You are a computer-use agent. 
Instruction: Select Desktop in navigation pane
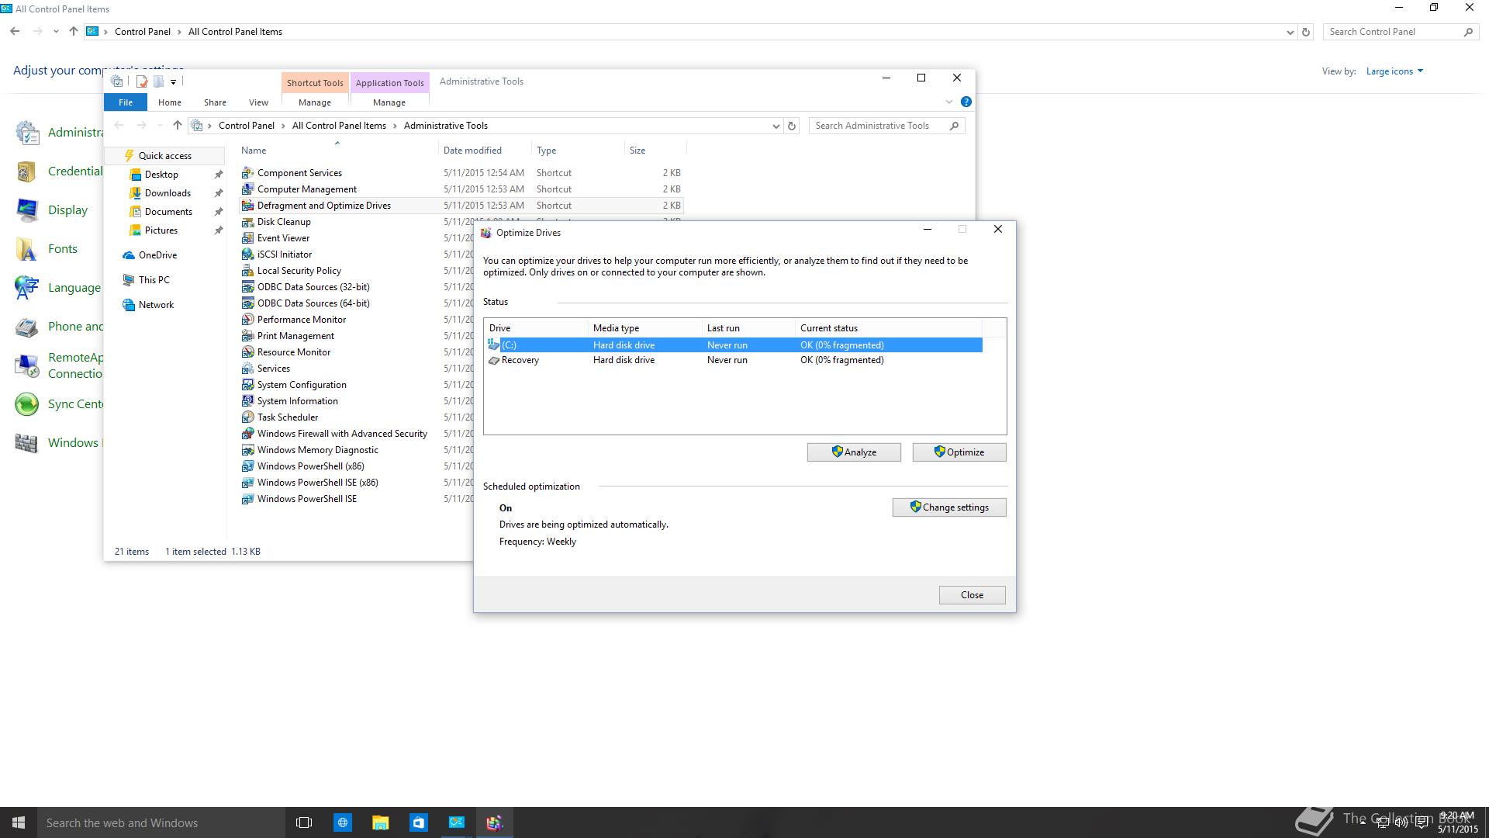coord(161,175)
